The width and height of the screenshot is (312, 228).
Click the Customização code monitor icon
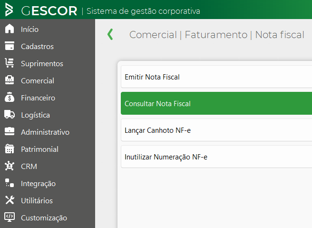pos(10,217)
